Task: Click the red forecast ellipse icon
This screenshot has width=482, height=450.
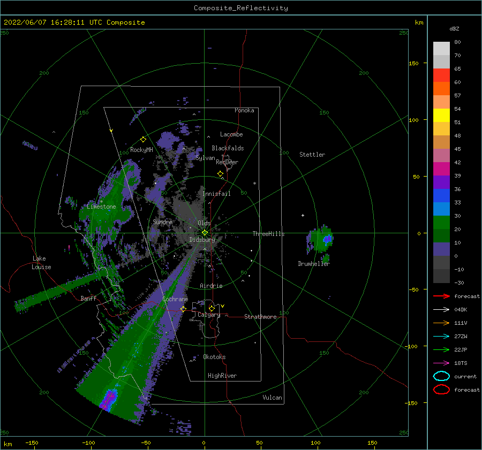Action: pyautogui.click(x=441, y=390)
